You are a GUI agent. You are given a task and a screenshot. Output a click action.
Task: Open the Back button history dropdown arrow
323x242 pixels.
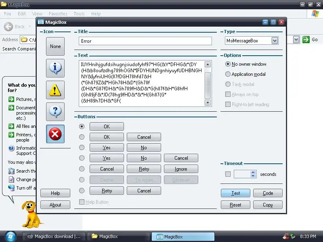pos(29,27)
